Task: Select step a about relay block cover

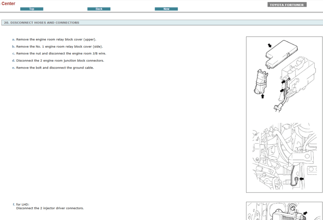Action: pos(56,39)
